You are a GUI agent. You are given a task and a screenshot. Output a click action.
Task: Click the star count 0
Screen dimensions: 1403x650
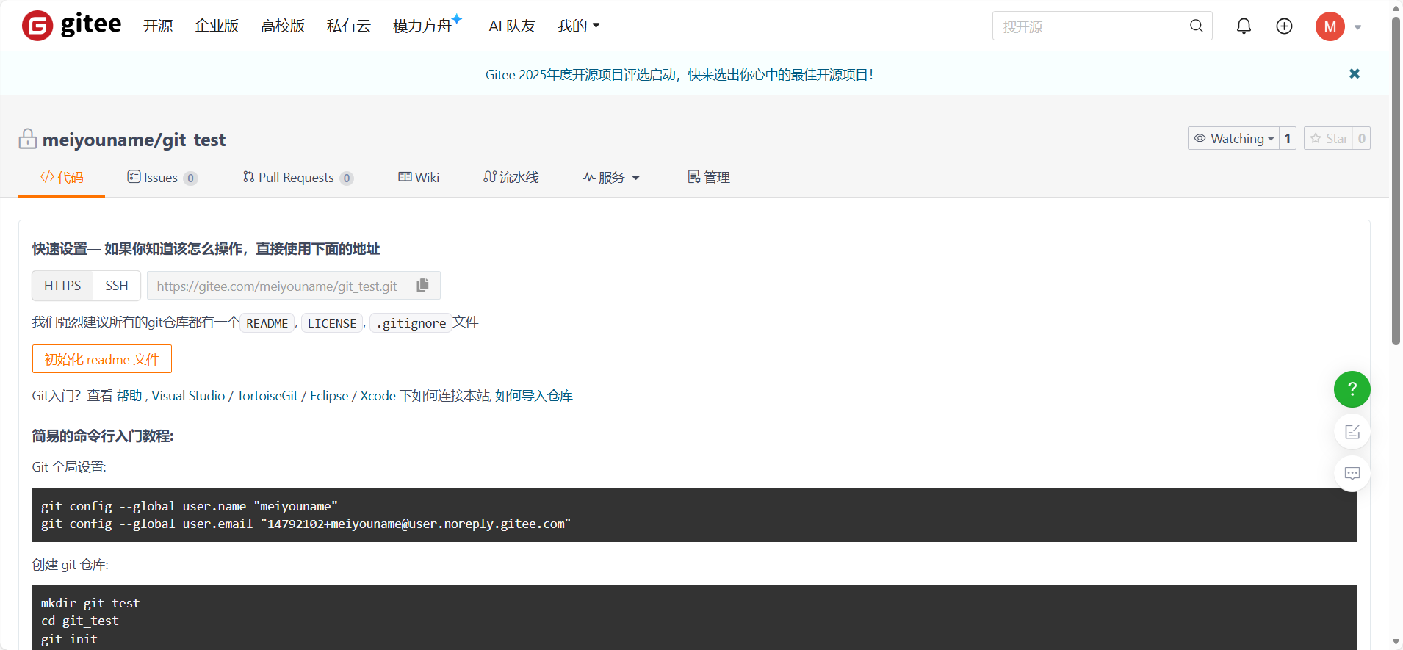(x=1362, y=138)
